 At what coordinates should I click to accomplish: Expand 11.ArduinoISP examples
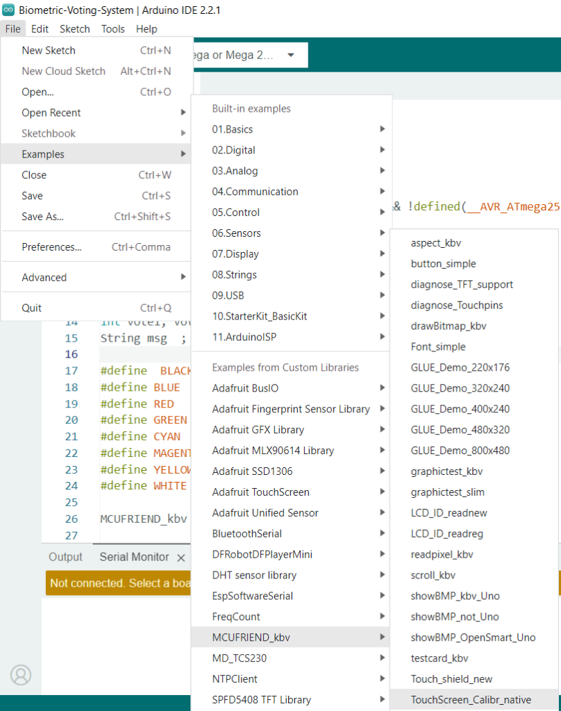(291, 337)
